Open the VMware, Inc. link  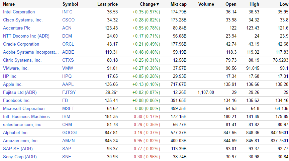tap(16, 68)
